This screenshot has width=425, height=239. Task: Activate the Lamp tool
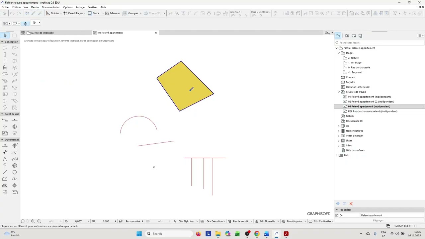15,68
